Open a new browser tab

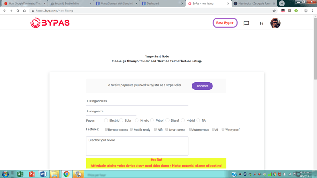282,3
